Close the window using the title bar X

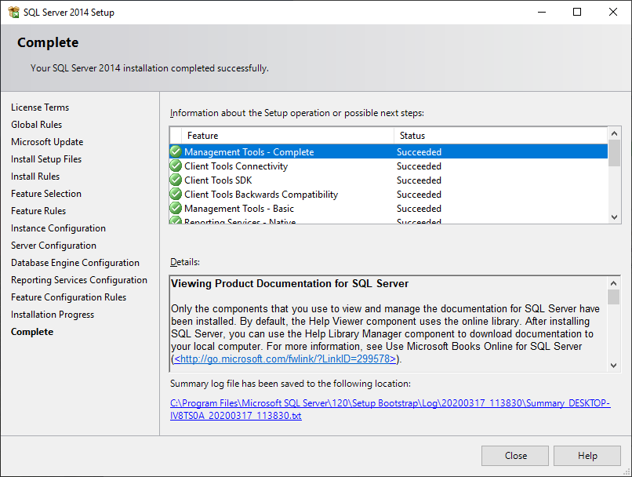(x=612, y=12)
